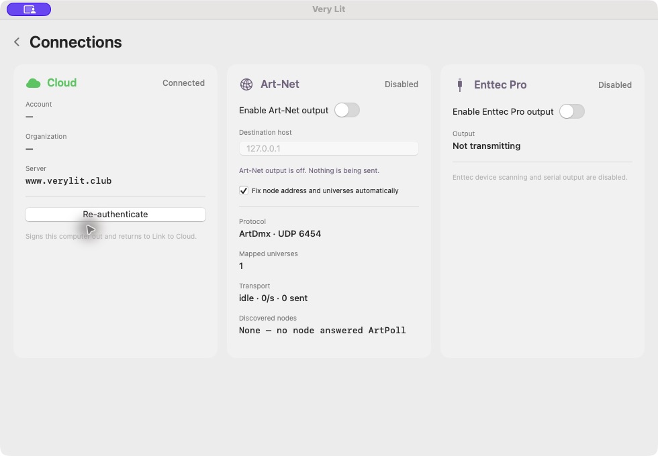Focus the Destination host field
Viewport: 658px width, 456px height.
(x=328, y=148)
